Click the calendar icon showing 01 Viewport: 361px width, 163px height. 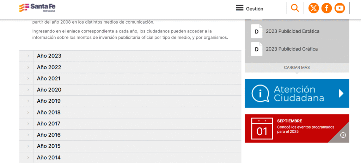(x=262, y=128)
